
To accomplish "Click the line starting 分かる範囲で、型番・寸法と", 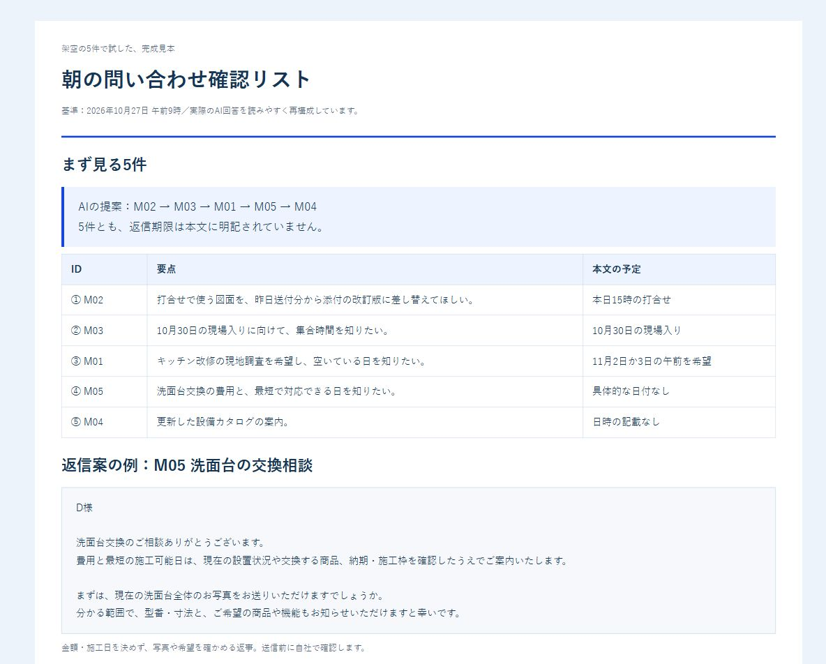I will click(x=269, y=613).
